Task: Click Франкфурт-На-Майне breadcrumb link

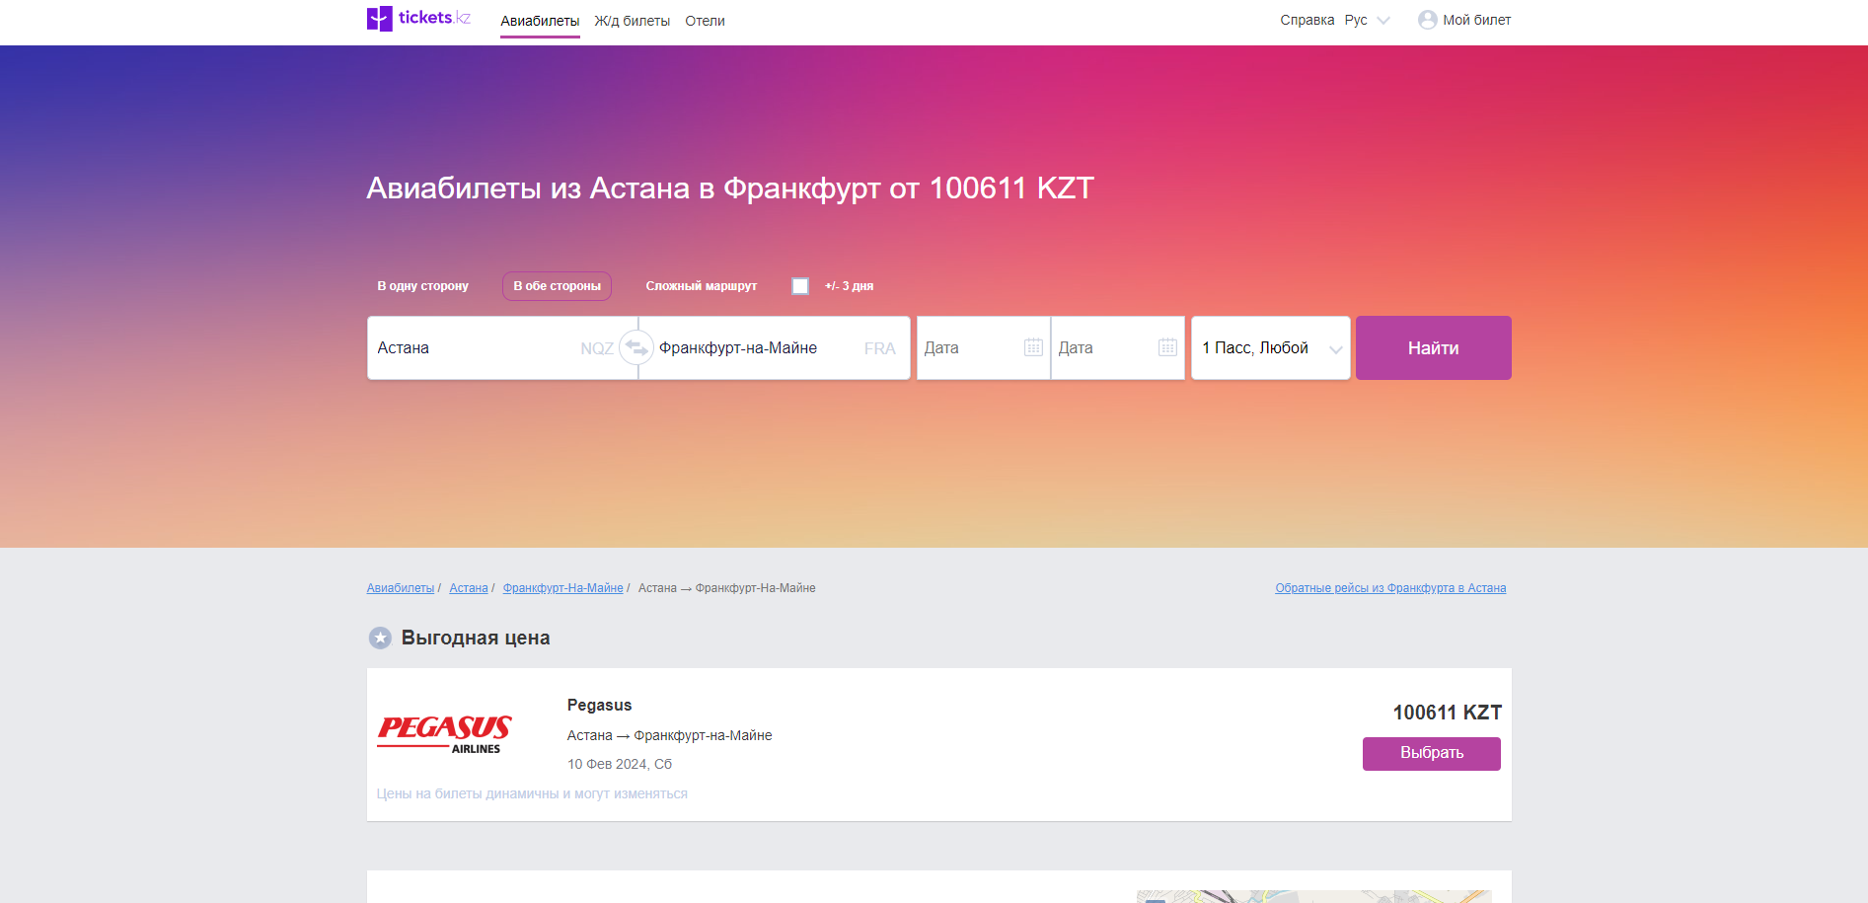Action: (x=562, y=588)
